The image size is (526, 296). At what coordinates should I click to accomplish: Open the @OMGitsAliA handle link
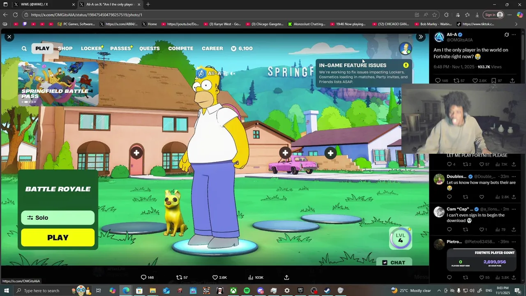click(x=459, y=40)
